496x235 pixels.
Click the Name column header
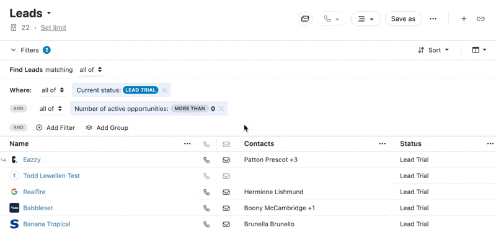click(x=19, y=144)
